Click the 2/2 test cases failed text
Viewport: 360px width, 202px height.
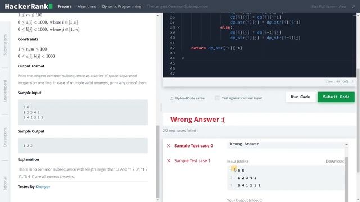179,131
